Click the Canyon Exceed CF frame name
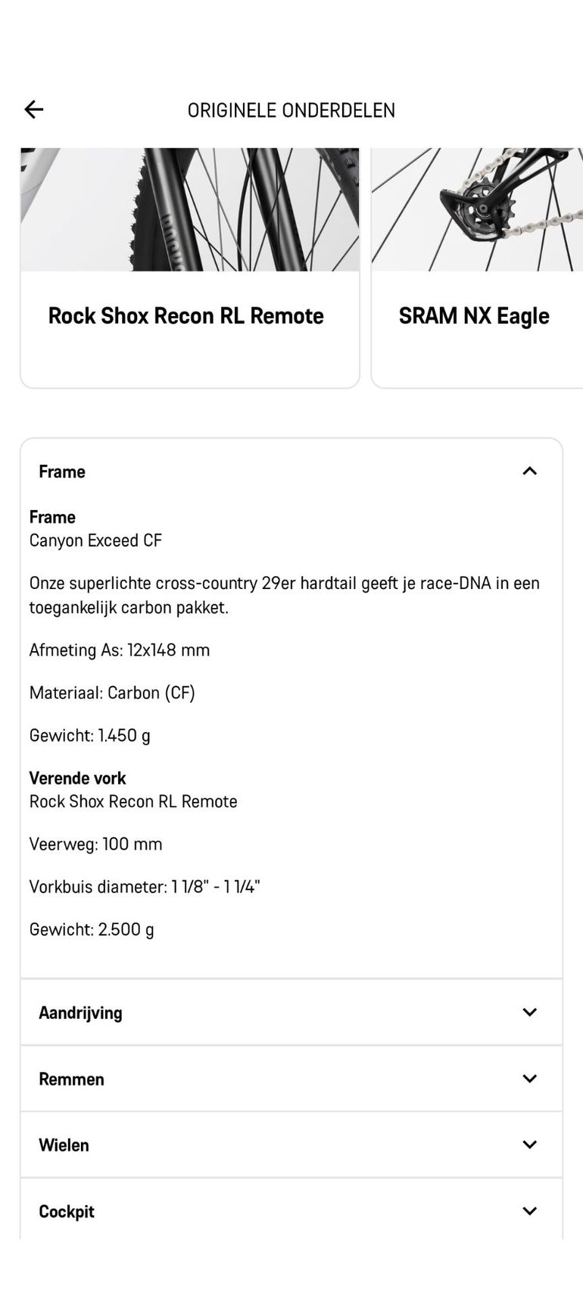Image resolution: width=583 pixels, height=1297 pixels. (95, 540)
